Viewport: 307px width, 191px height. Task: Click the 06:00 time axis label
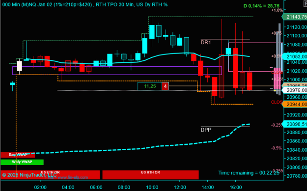coord(96,187)
